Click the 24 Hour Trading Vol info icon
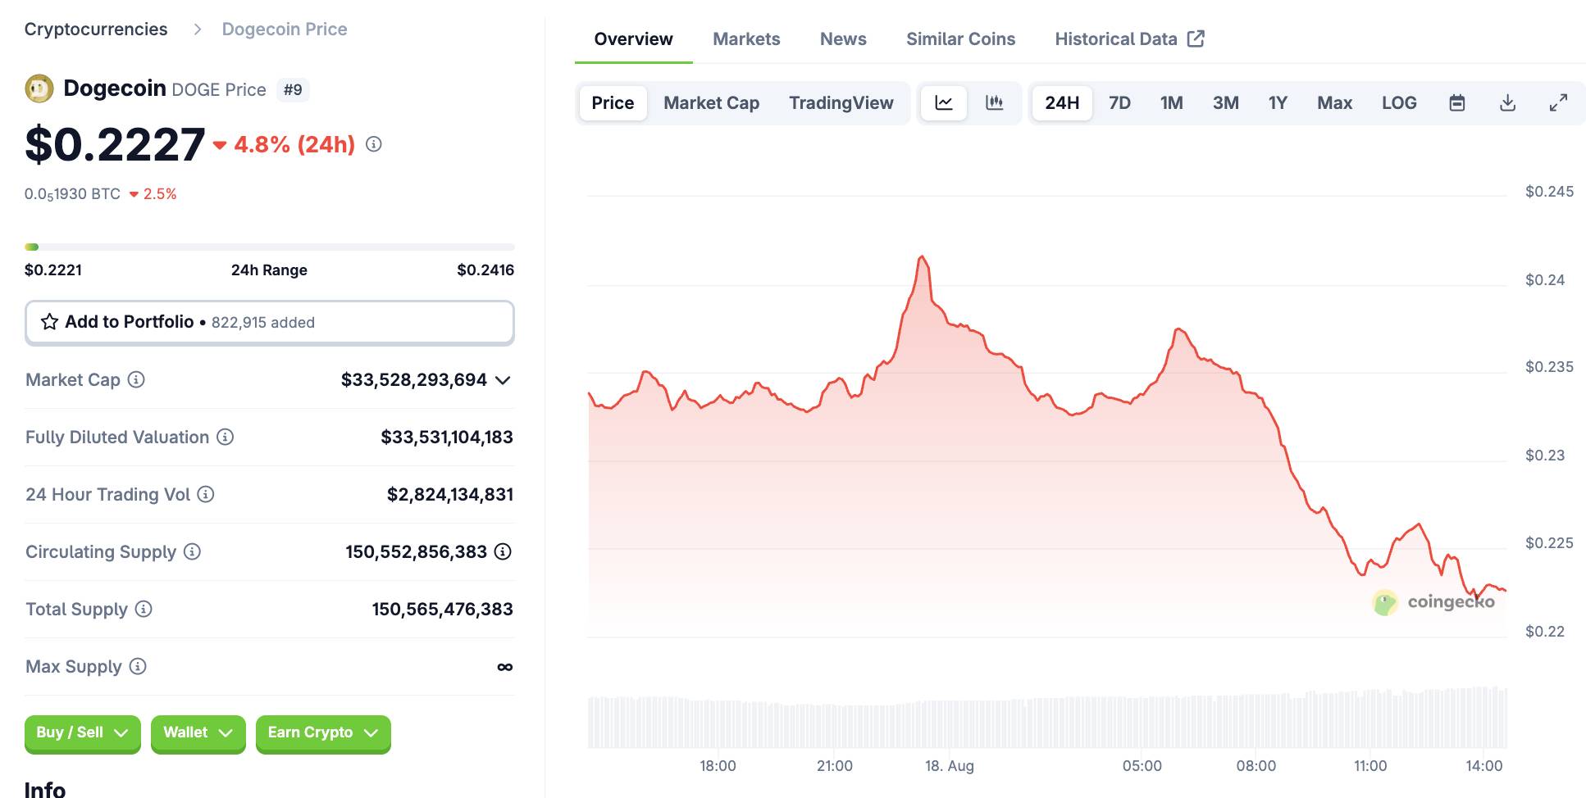 click(207, 494)
